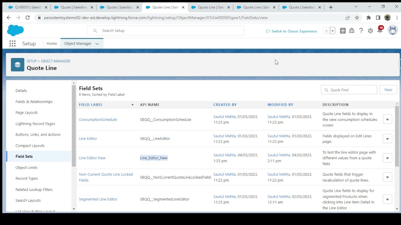Sort by MODIFIED BY column header
The width and height of the screenshot is (401, 225).
click(x=280, y=105)
